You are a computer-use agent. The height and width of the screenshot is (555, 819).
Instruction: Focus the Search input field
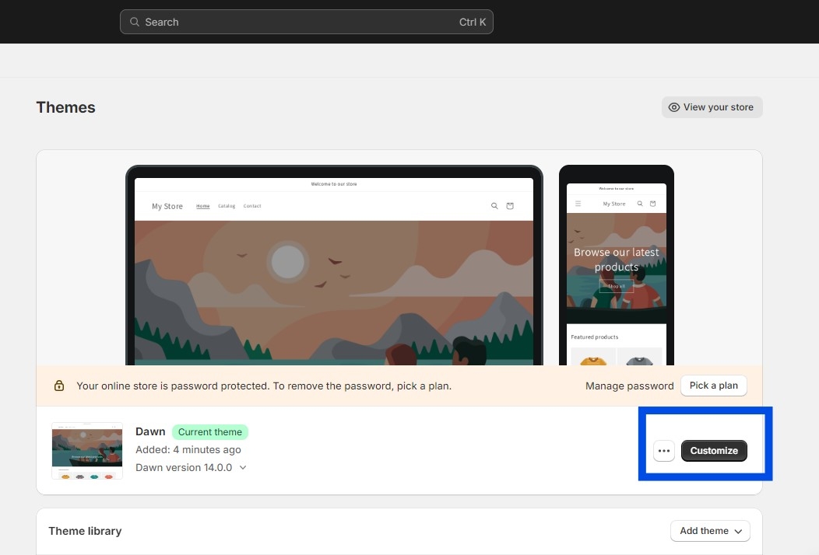[x=307, y=22]
